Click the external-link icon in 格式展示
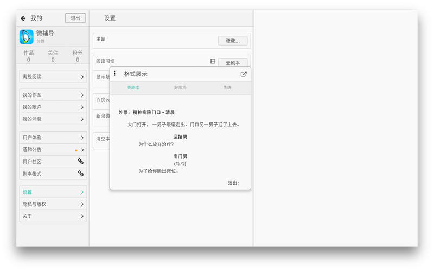The image size is (434, 271). click(244, 74)
